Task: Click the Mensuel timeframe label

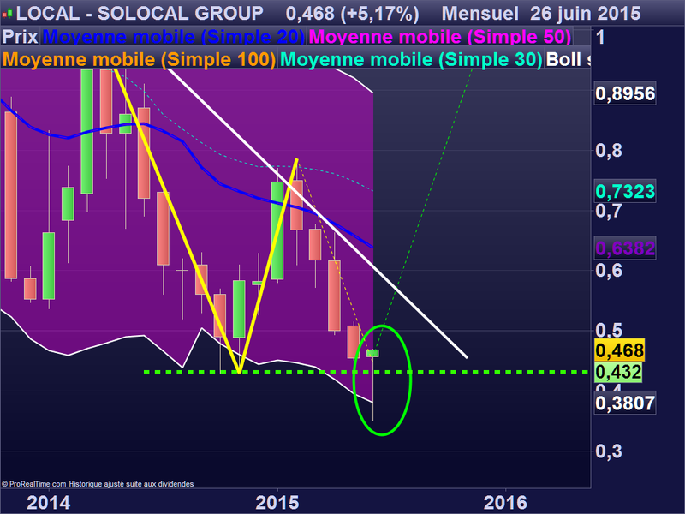Action: click(480, 14)
